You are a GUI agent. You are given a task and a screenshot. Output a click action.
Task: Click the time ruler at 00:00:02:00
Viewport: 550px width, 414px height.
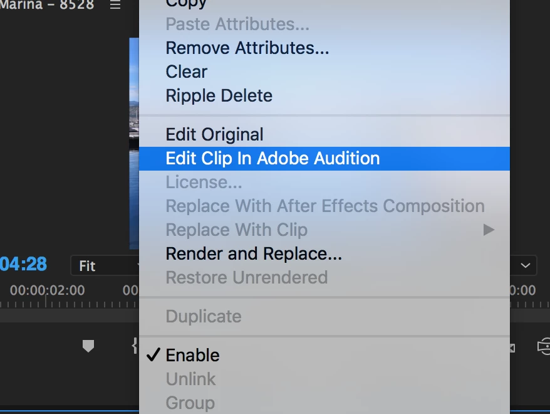pyautogui.click(x=48, y=290)
